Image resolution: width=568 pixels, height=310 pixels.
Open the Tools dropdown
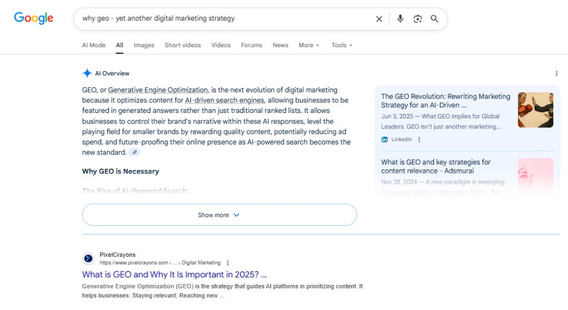342,45
